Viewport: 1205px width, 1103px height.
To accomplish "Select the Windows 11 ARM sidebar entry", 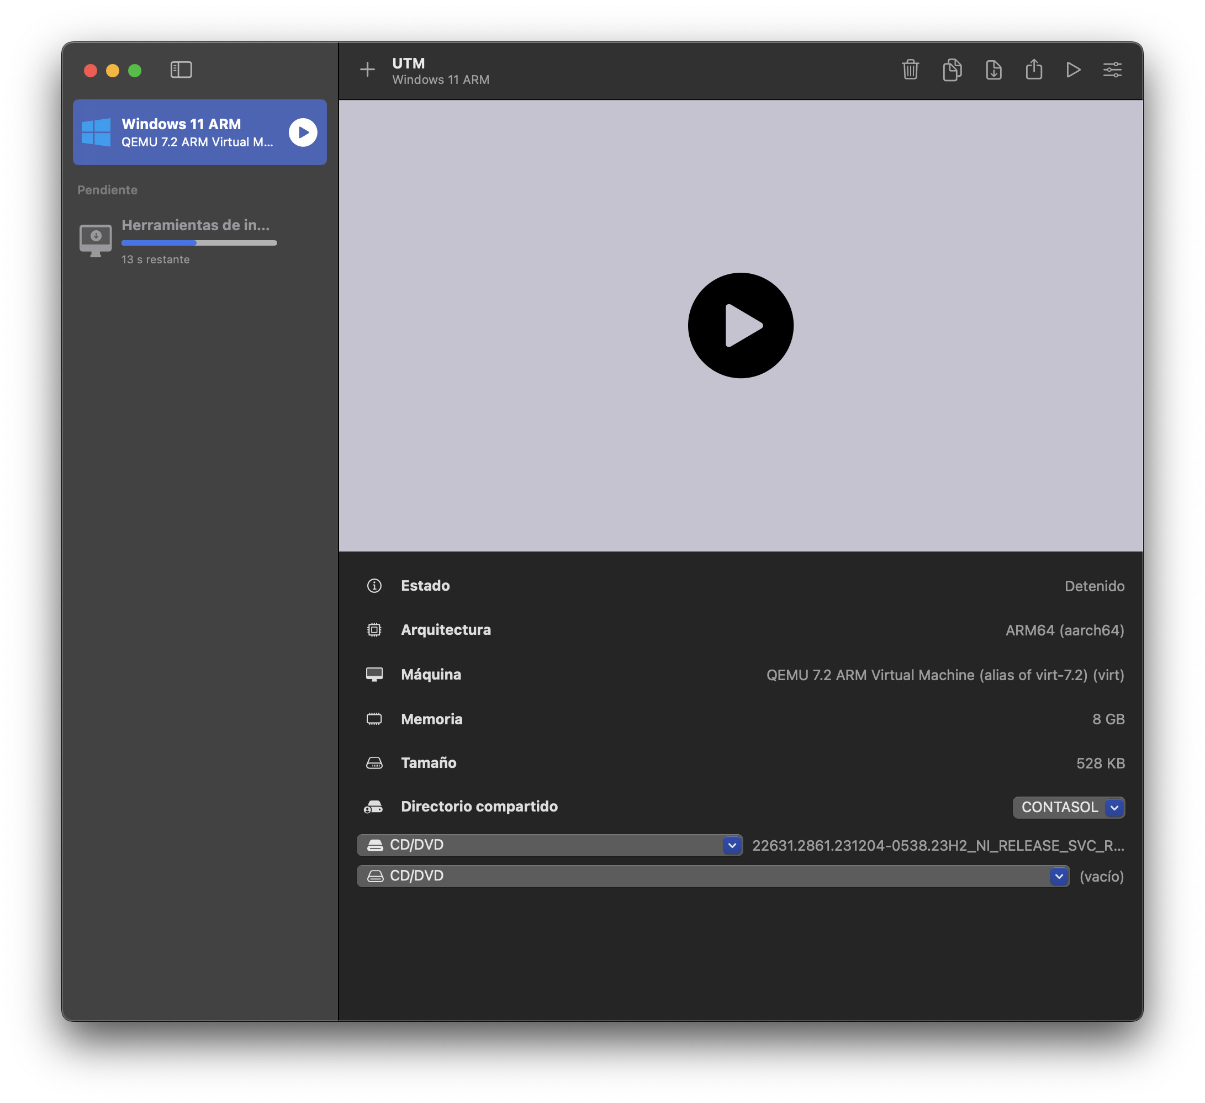I will pos(200,132).
